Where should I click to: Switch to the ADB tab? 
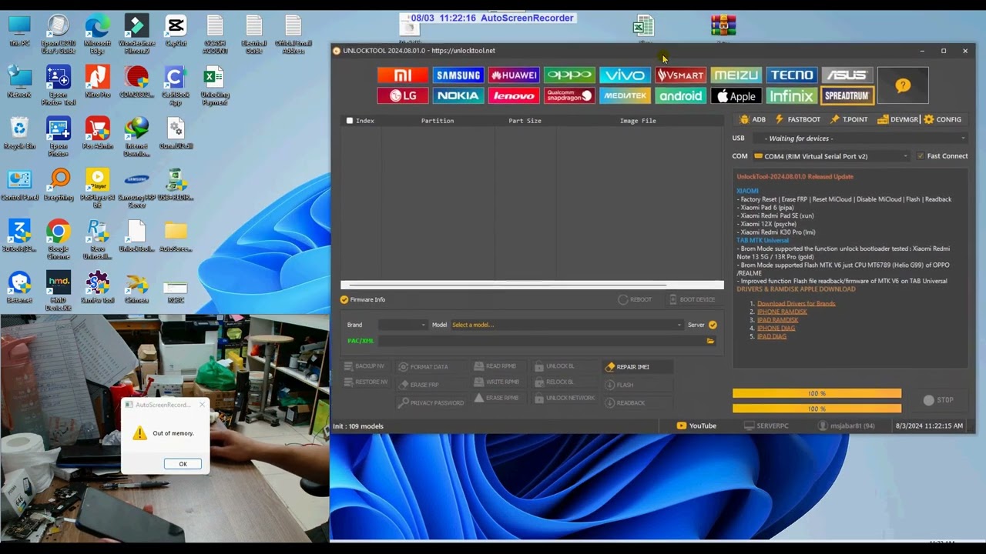pos(753,119)
